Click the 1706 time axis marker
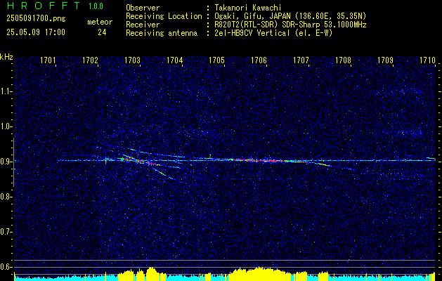Screen dimensions: 442x281 [x=259, y=60]
